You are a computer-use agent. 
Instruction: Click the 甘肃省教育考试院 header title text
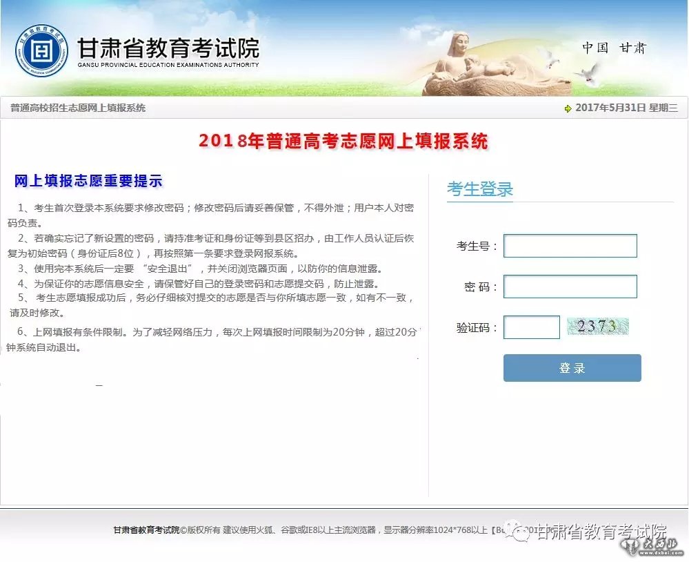(168, 47)
